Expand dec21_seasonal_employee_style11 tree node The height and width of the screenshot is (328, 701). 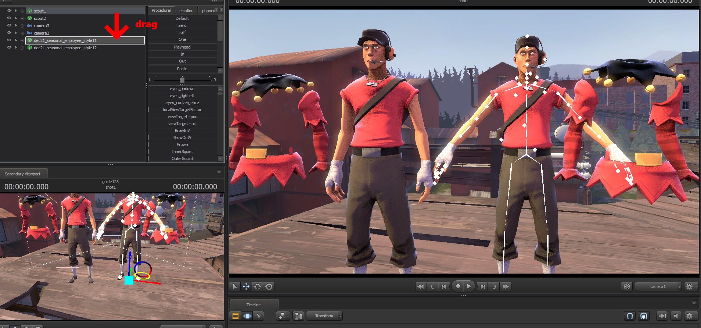22,40
